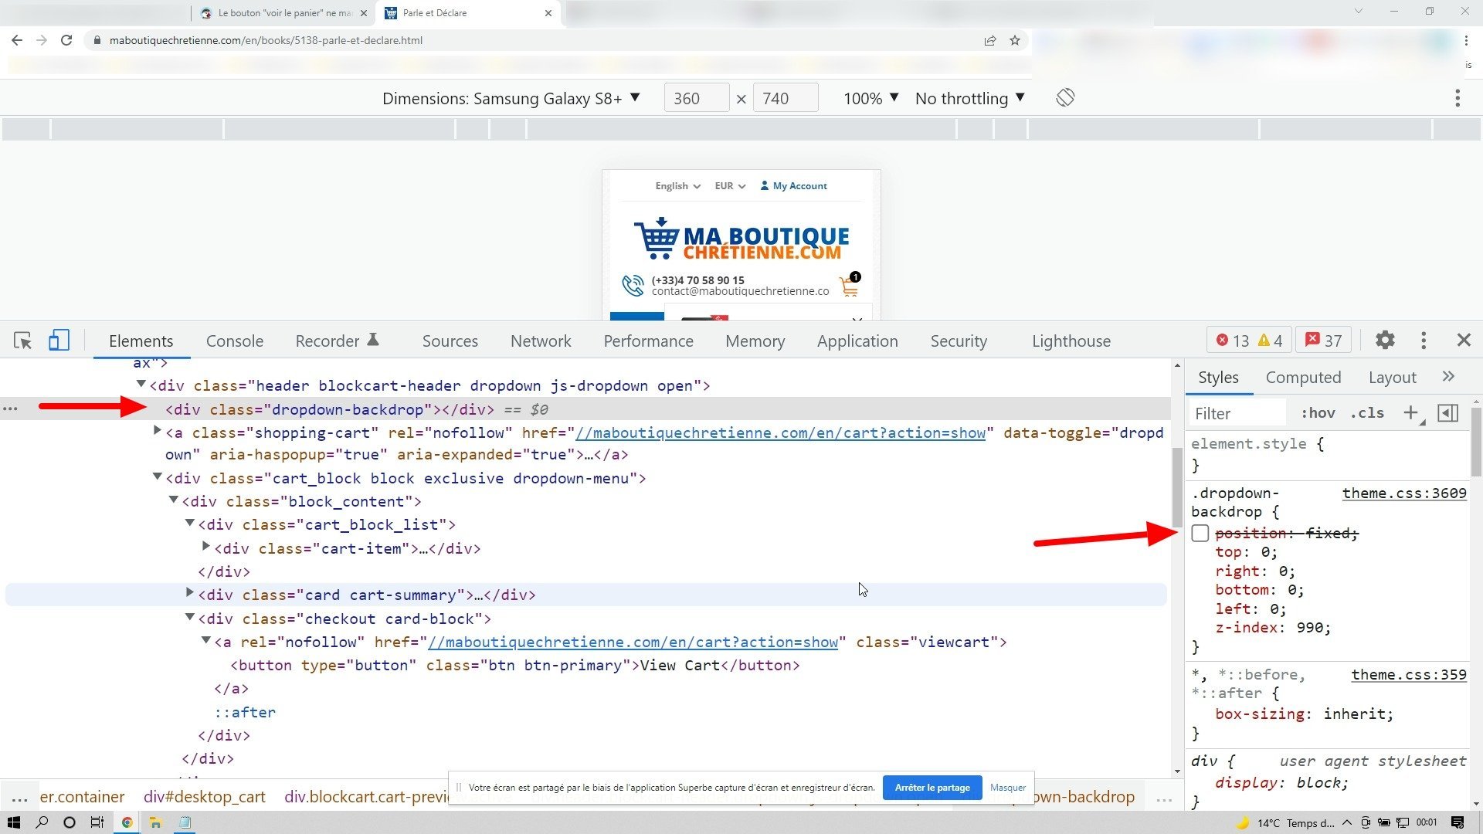Screen dimensions: 1483x834
Task: Toggle the computed styles sidebar icon
Action: 1448,413
